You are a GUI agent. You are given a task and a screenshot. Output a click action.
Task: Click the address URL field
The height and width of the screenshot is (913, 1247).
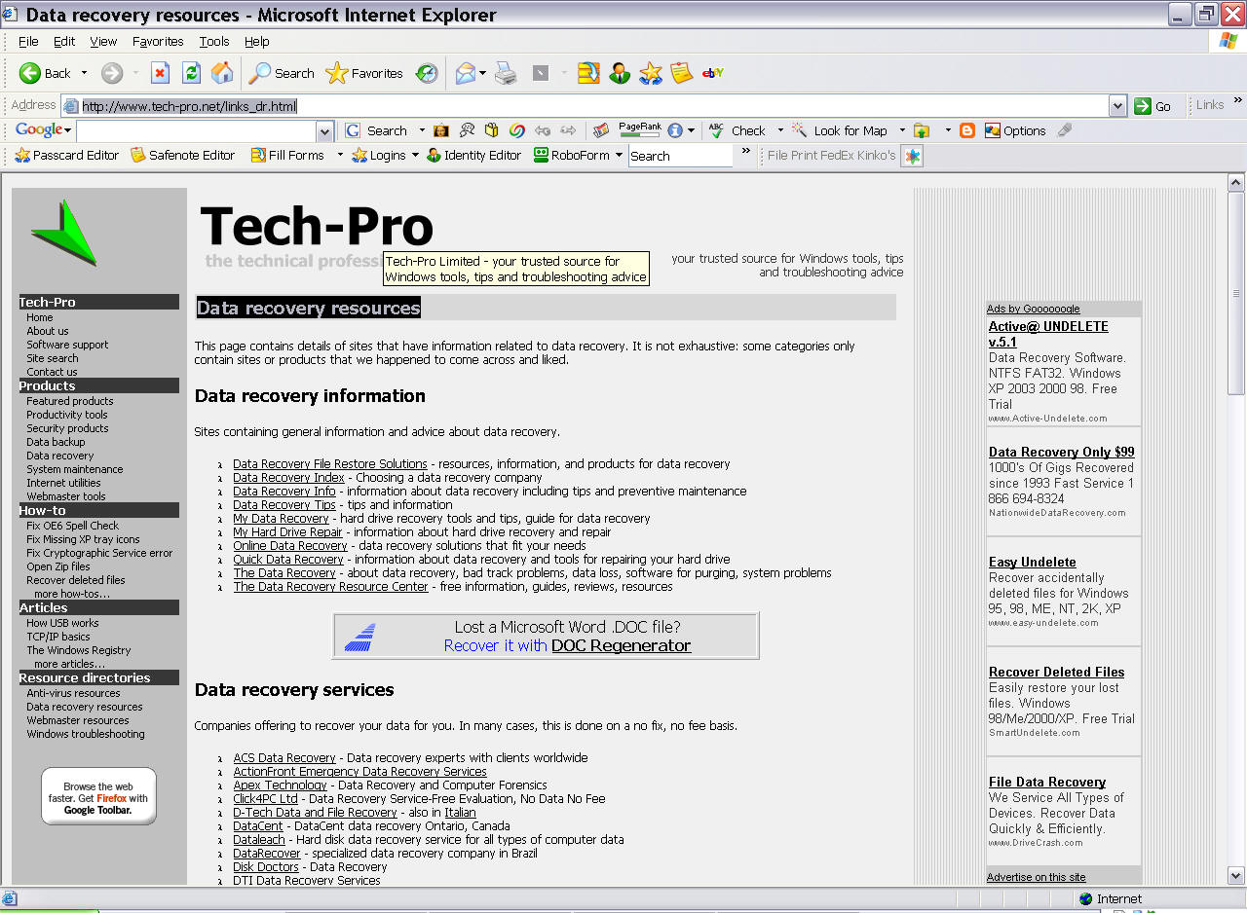tap(585, 106)
